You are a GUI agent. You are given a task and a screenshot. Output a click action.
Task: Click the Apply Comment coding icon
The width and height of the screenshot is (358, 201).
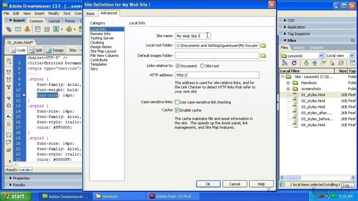pyautogui.click(x=9, y=135)
